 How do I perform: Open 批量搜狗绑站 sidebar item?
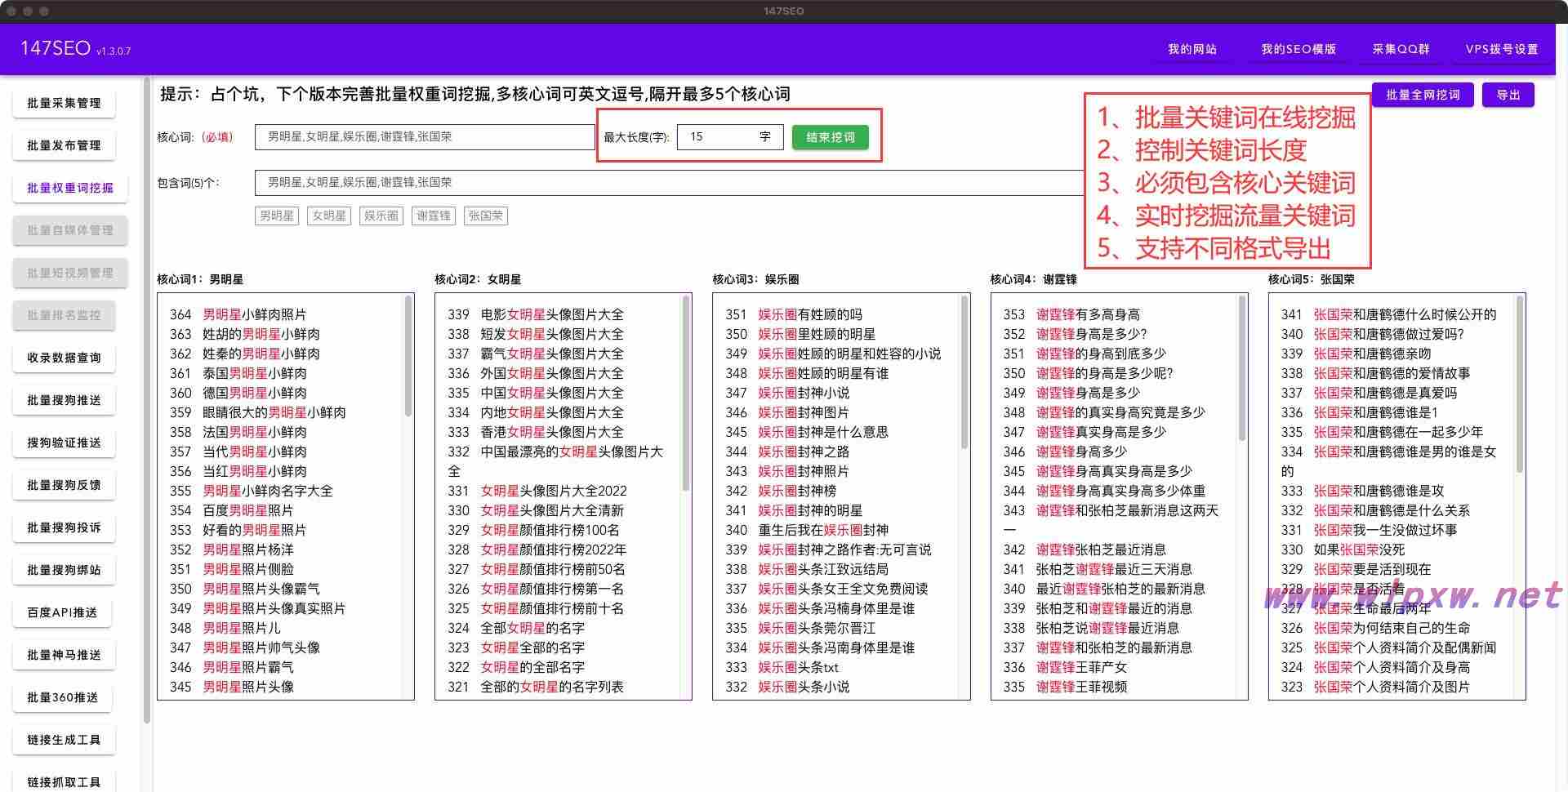[64, 570]
